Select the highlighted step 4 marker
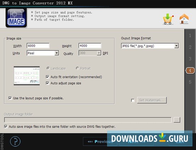The width and height of the screenshot is (196, 150). tap(190, 70)
